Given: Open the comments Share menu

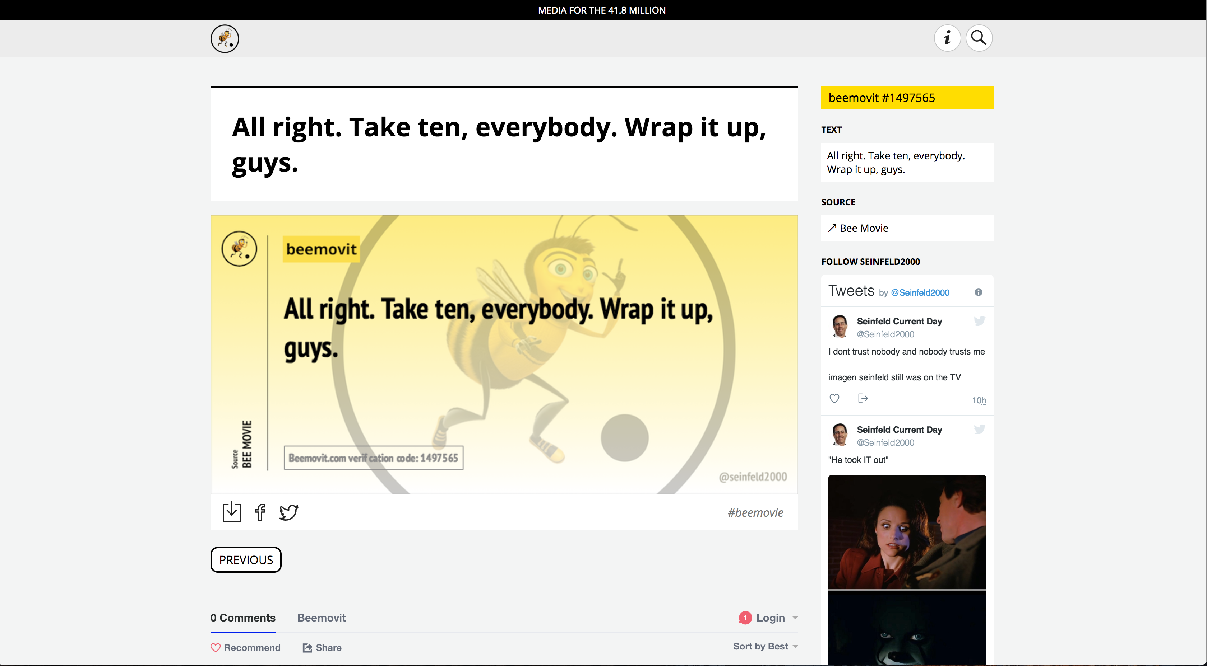Looking at the screenshot, I should [x=322, y=647].
